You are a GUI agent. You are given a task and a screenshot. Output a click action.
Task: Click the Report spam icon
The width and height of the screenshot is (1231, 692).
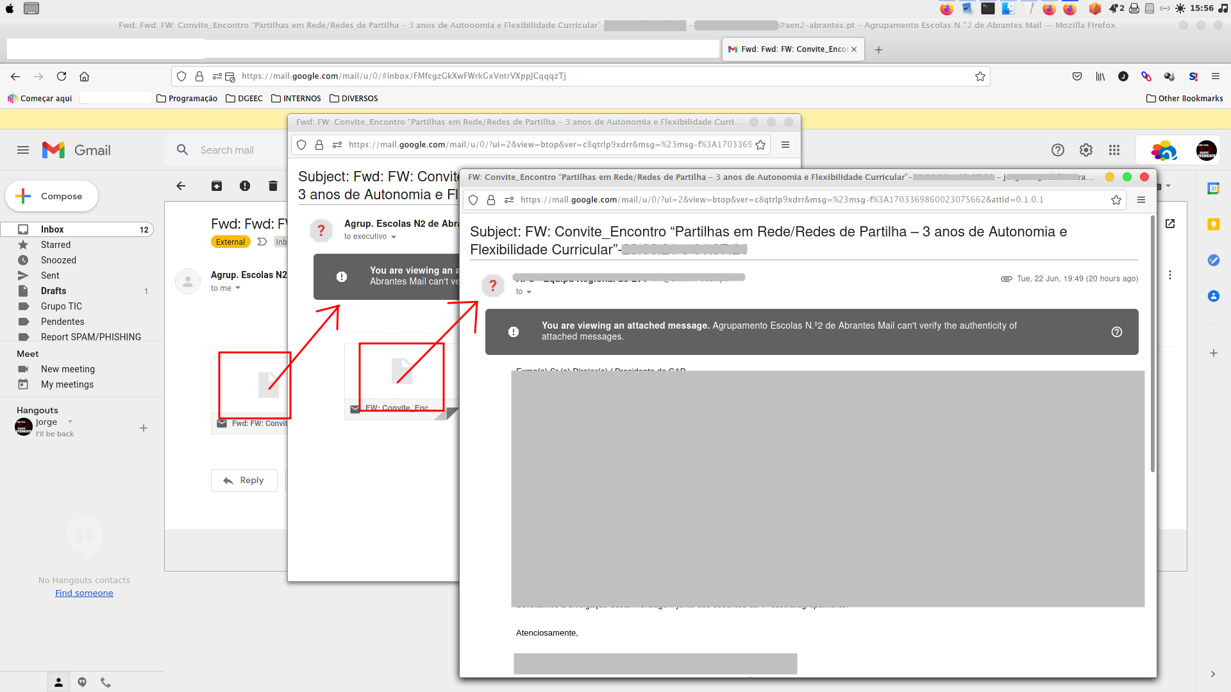245,186
